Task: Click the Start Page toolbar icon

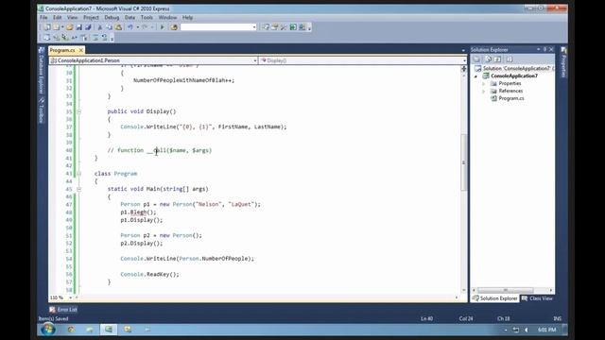Action: 293,27
